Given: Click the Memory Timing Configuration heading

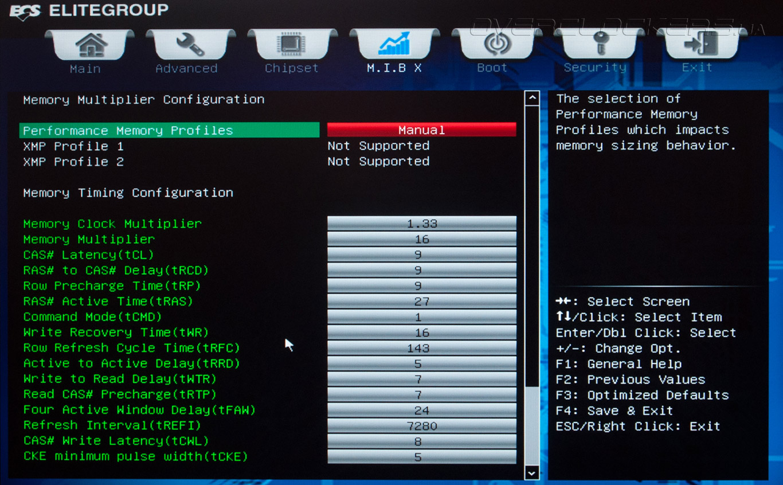Looking at the screenshot, I should (128, 193).
